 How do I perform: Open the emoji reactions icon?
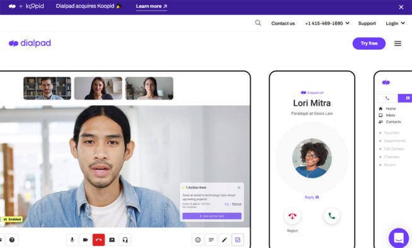click(x=198, y=240)
